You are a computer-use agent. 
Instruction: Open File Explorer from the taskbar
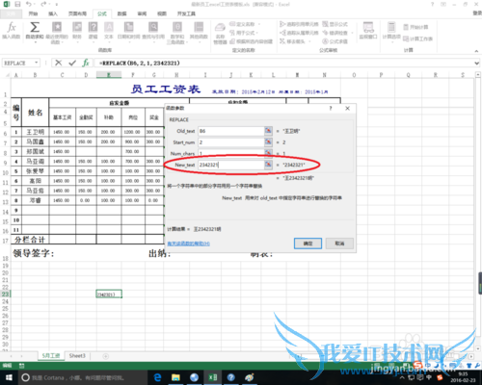[x=175, y=377]
